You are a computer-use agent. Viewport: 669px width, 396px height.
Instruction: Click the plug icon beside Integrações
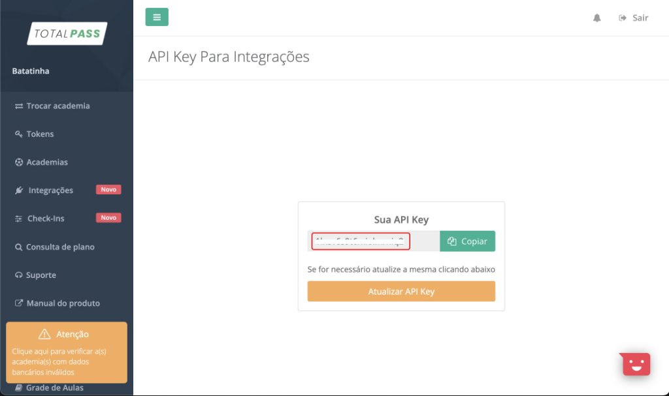(x=19, y=190)
